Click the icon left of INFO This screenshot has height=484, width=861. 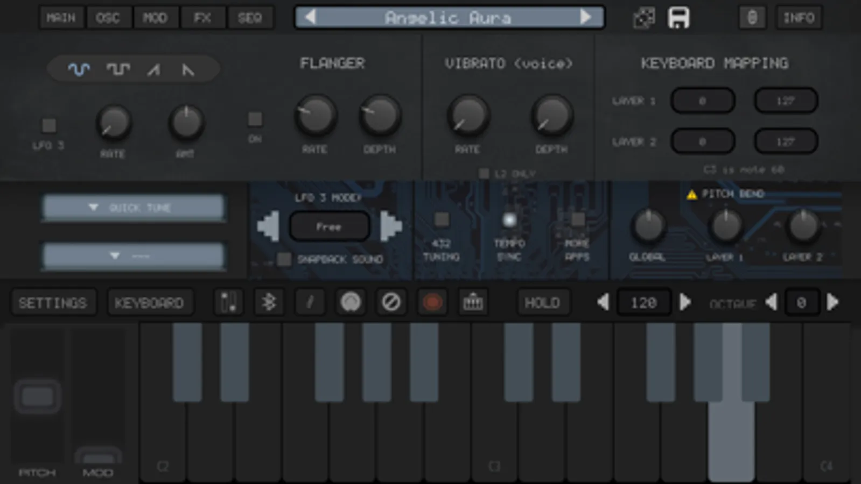(x=752, y=18)
